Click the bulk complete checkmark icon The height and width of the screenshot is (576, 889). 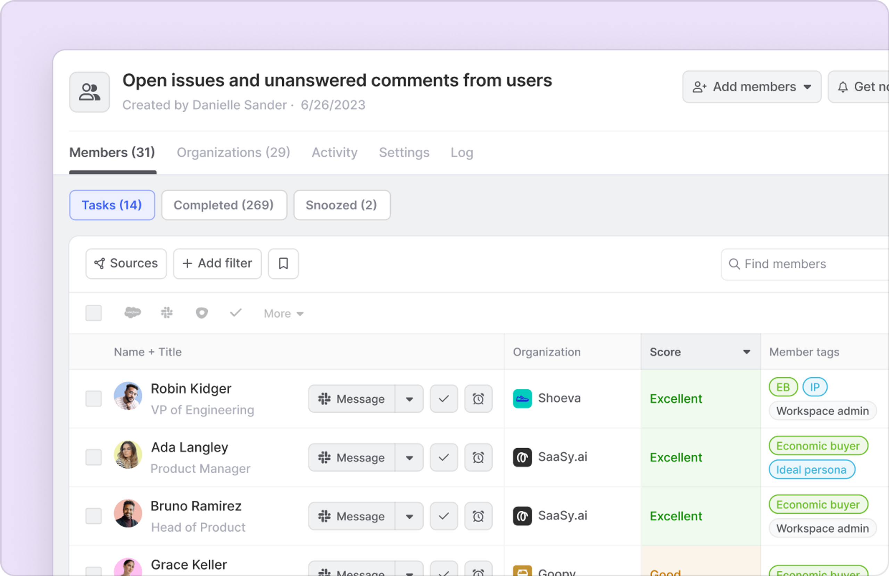click(236, 312)
